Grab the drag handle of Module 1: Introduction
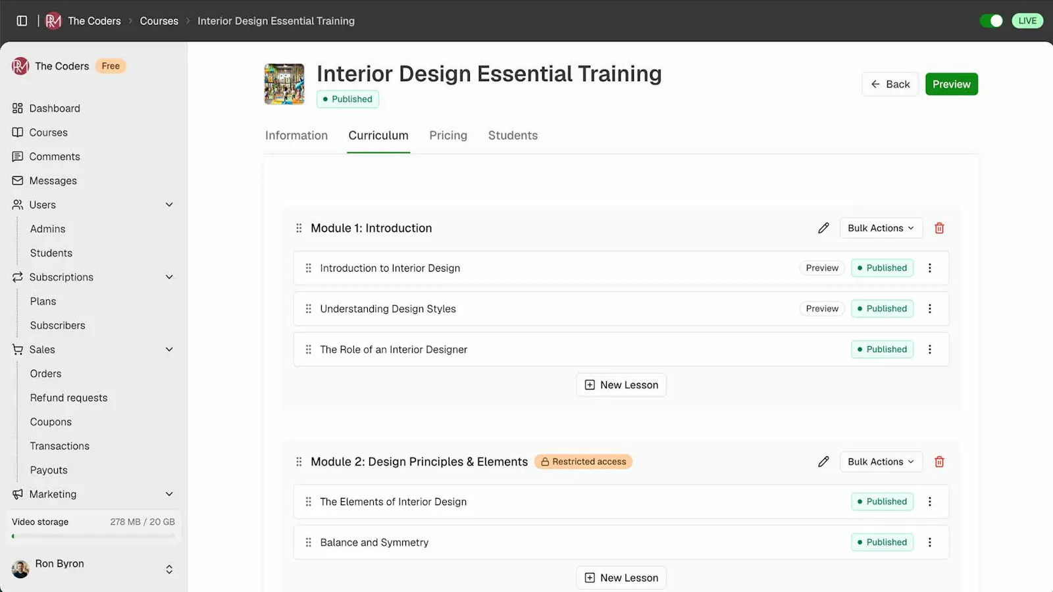 click(x=299, y=228)
